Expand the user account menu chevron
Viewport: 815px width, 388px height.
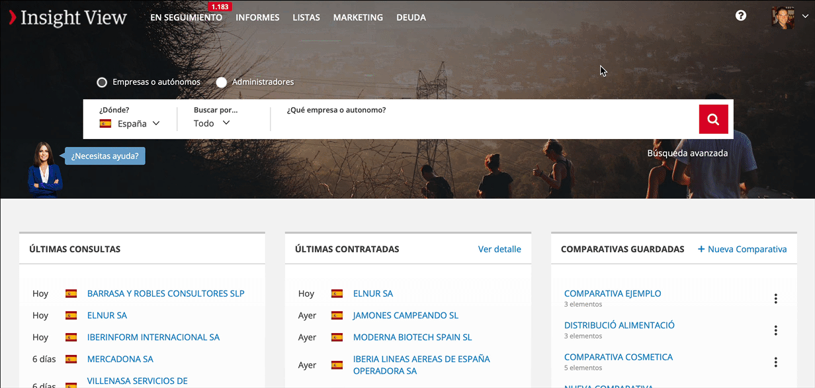click(804, 18)
